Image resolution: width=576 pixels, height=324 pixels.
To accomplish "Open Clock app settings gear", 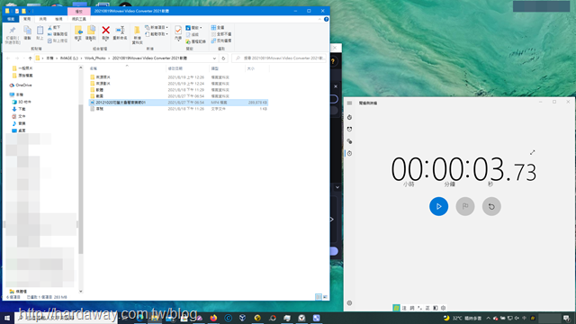I will [x=349, y=303].
